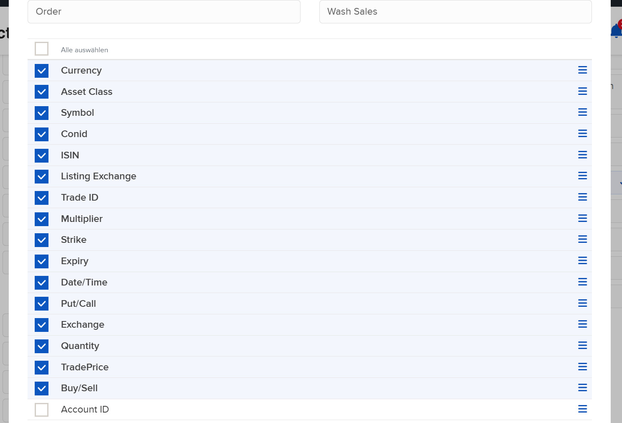Click the reorder handle beside ISIN
The image size is (622, 423).
[582, 155]
